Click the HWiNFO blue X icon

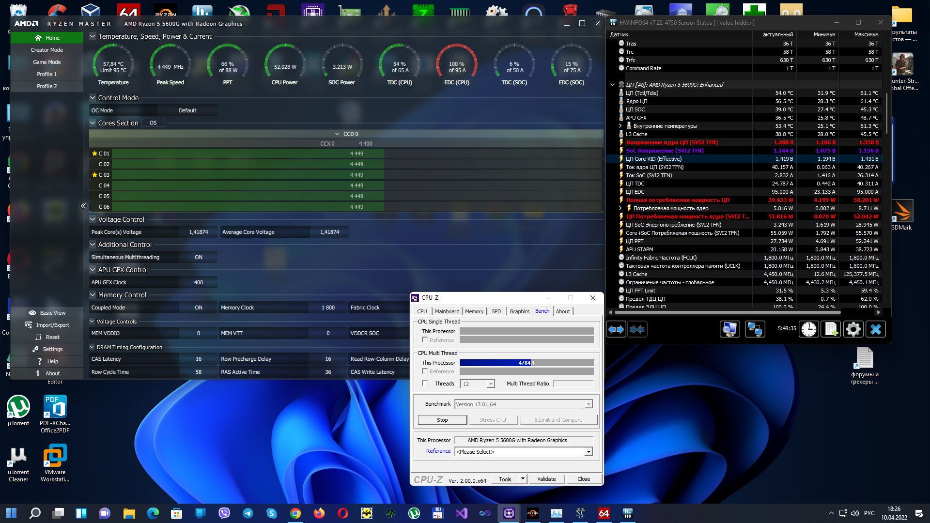pyautogui.click(x=875, y=329)
